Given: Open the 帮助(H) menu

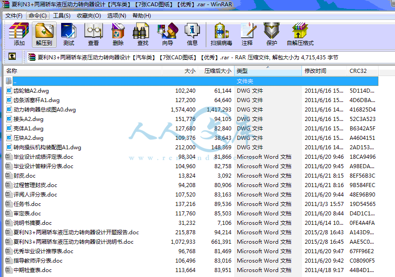Looking at the screenshot, I should coord(142,16).
